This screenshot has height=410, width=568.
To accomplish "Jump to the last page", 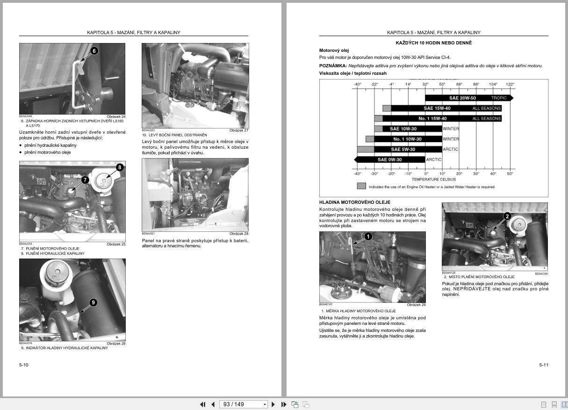I will pos(284,404).
